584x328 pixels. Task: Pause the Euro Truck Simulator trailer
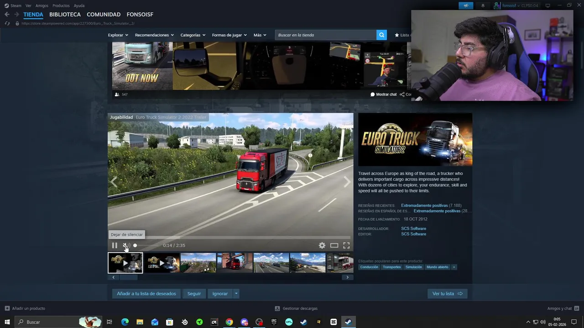coord(115,245)
